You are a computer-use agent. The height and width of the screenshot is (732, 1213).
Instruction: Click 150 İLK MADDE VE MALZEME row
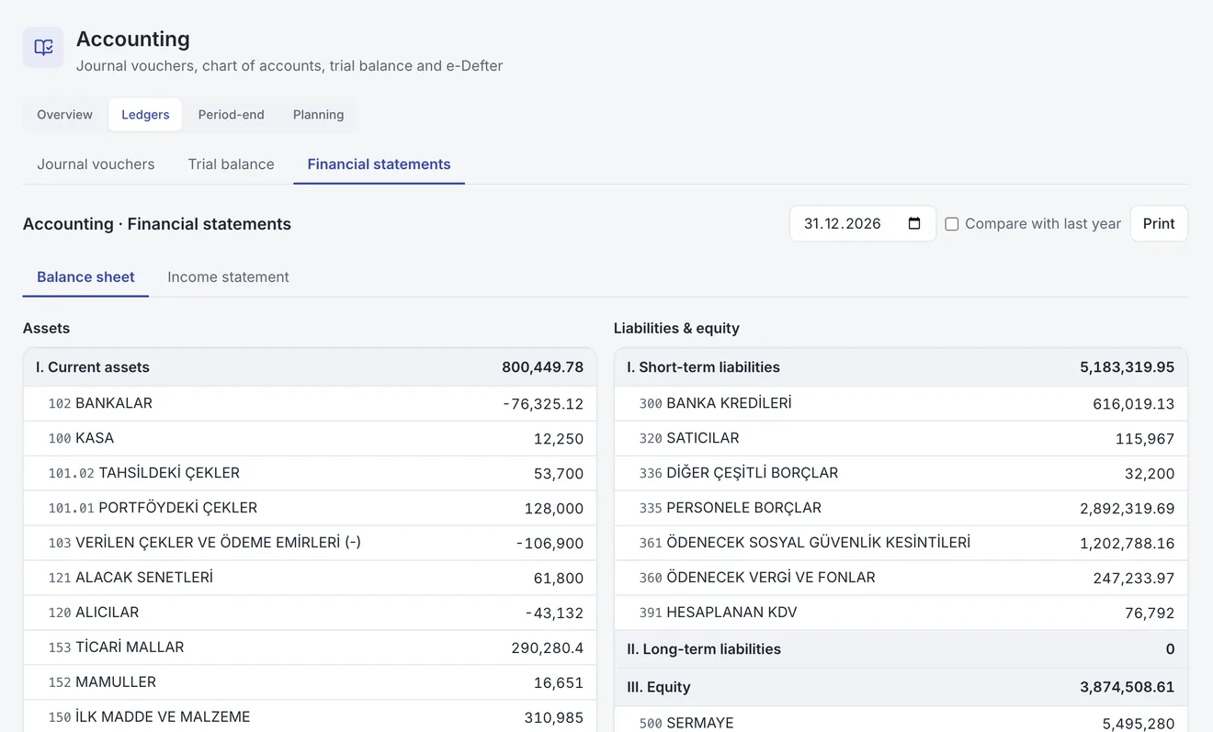(310, 717)
